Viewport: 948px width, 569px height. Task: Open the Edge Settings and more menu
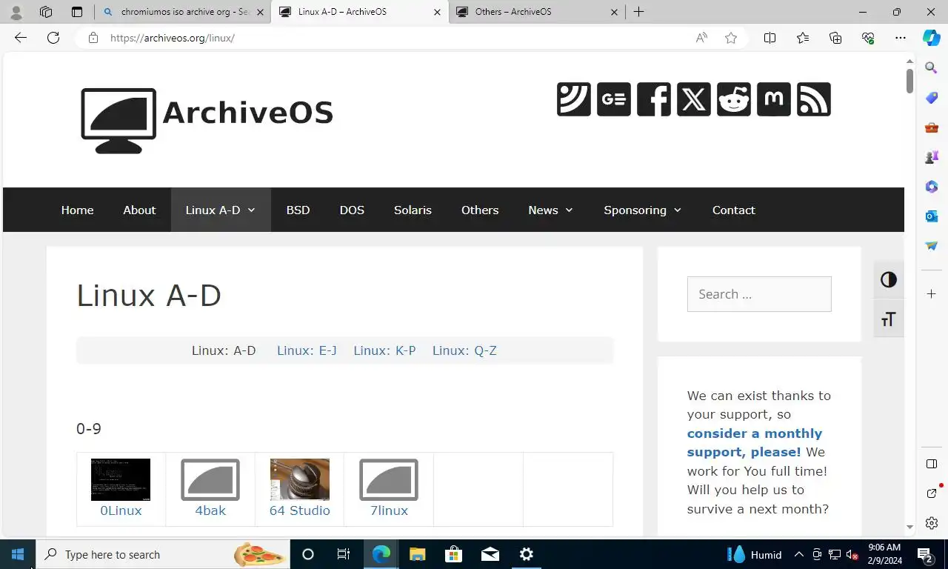[901, 38]
